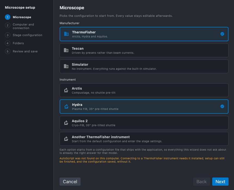Click the 'Microscope' page heading
This screenshot has height=190, width=234.
coord(72,8)
